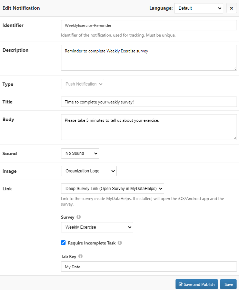The image size is (239, 290).
Task: Click the Require Incomplete Task info icon
Action: tap(120, 243)
